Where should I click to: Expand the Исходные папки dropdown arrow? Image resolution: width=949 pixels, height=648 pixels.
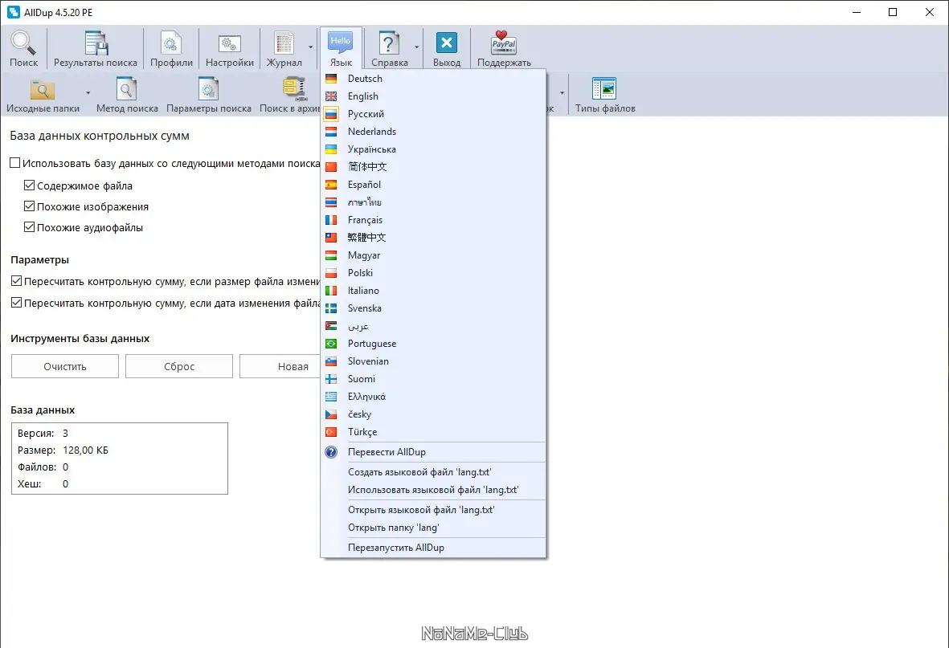[88, 93]
